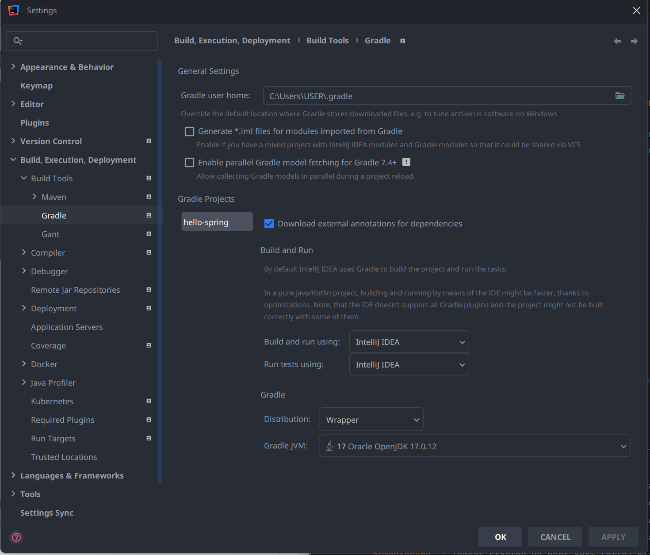Select Keymap in settings tree
This screenshot has height=555, width=650.
tap(36, 85)
